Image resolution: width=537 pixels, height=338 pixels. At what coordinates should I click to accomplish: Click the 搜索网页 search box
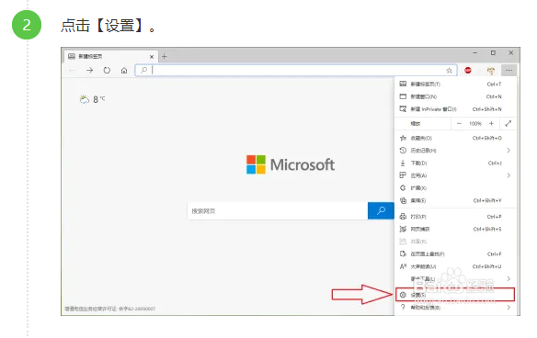coord(278,210)
